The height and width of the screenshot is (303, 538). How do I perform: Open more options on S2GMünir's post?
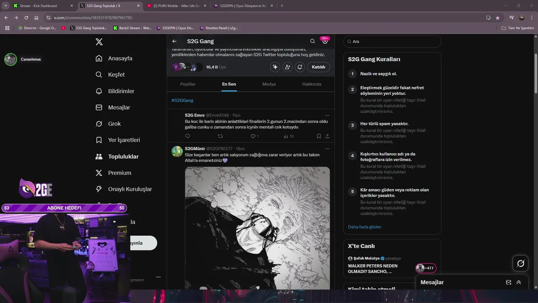[327, 149]
